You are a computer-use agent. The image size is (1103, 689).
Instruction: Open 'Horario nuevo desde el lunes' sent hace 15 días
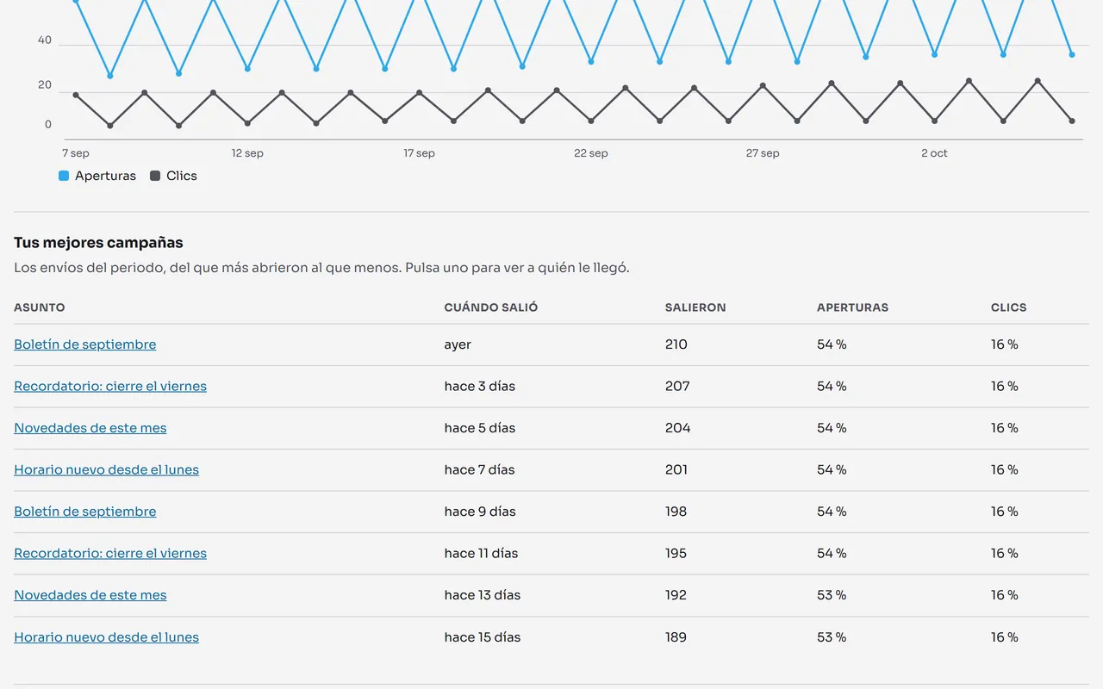(x=107, y=637)
